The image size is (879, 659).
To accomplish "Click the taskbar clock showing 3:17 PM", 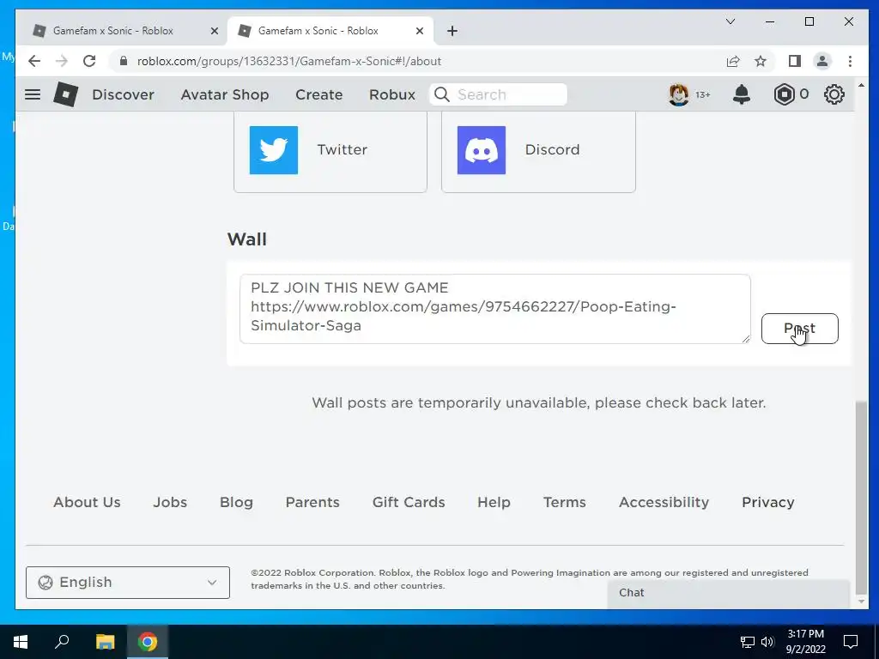I will (x=805, y=642).
